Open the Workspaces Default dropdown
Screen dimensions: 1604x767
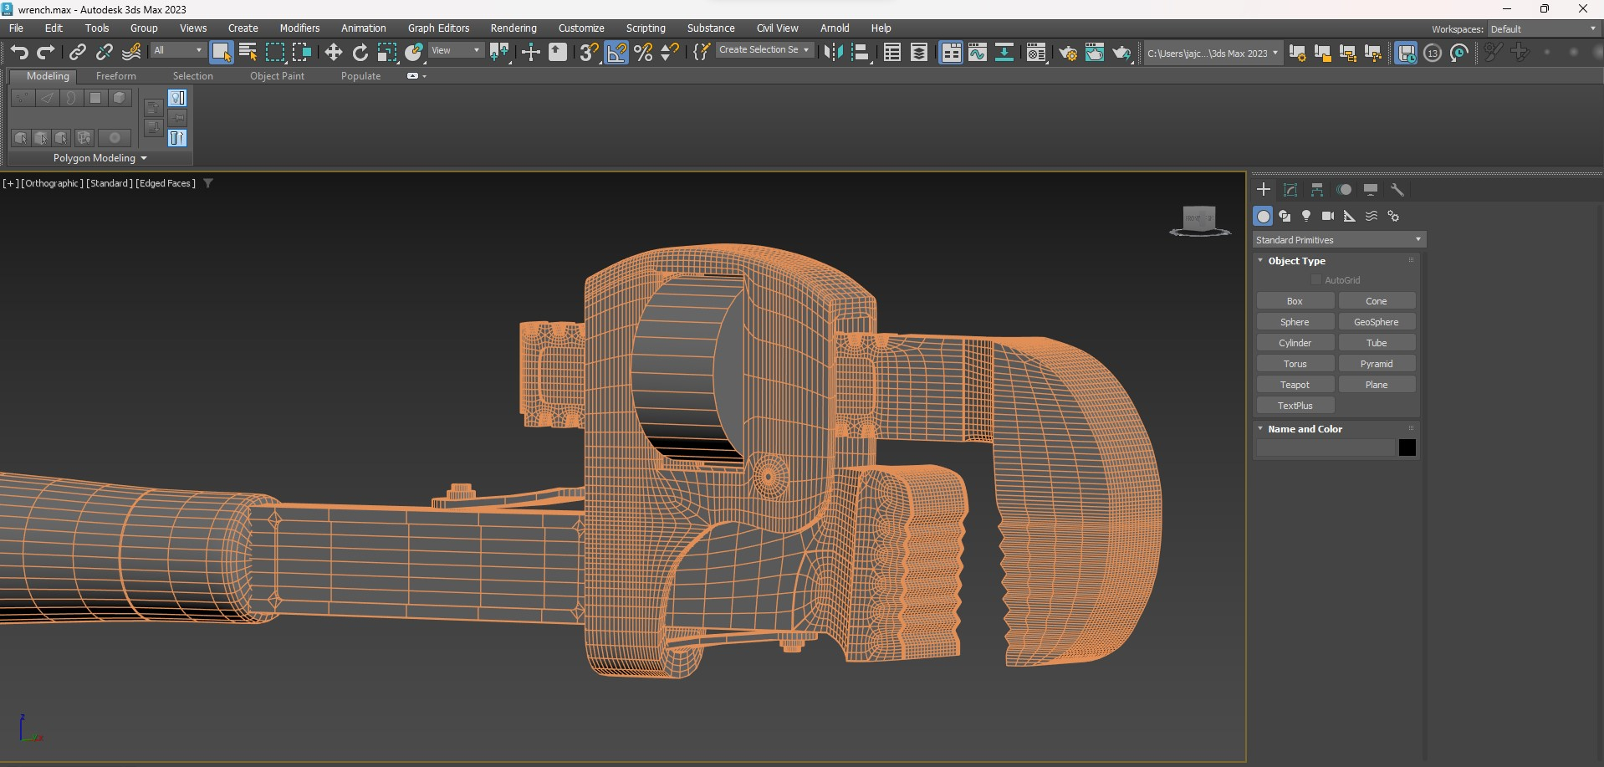(x=1543, y=29)
